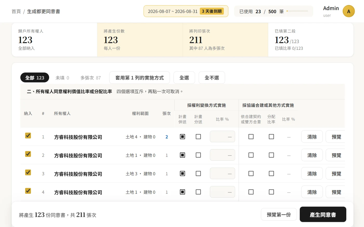Tick 分配比率 checkbox in row 3
Screen dimensions: 364x227
tap(271, 173)
